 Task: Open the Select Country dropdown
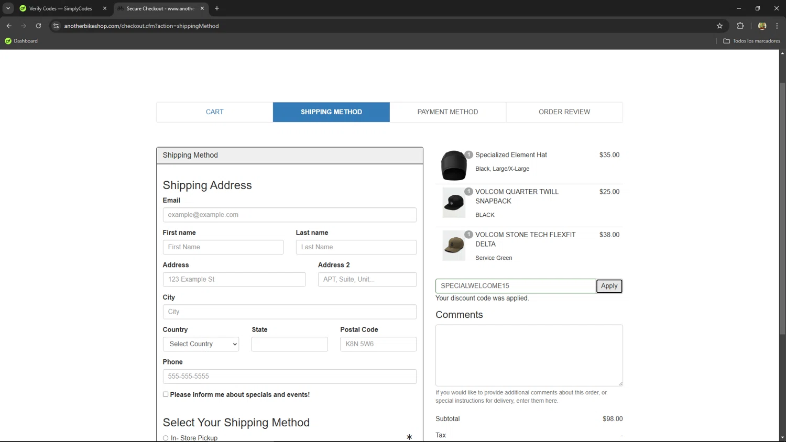pos(201,344)
